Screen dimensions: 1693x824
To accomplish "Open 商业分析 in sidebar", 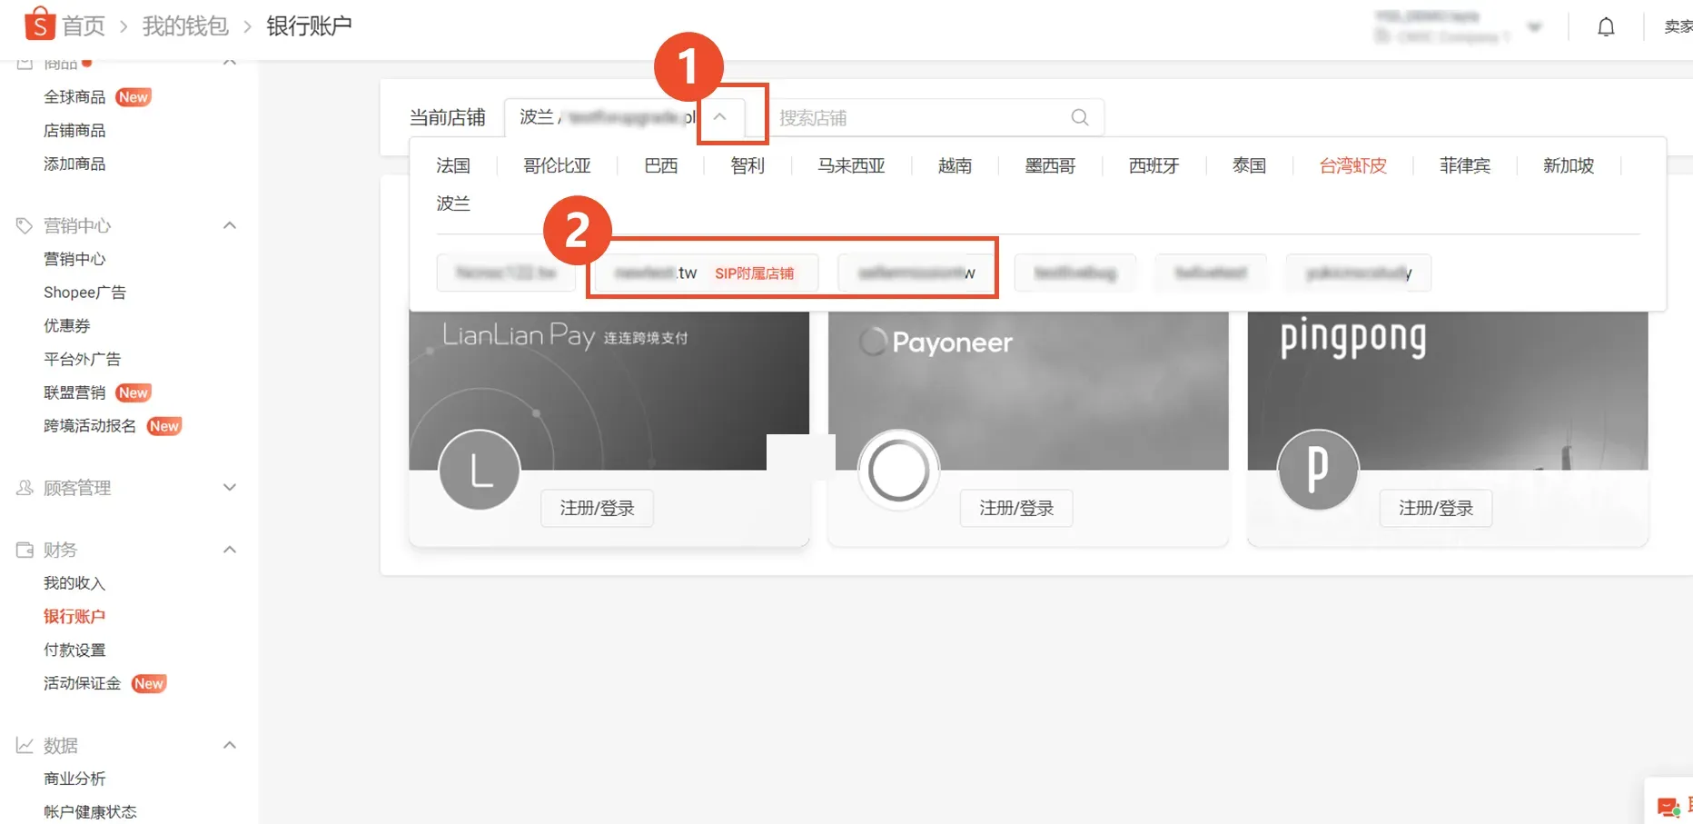I will [x=74, y=779].
